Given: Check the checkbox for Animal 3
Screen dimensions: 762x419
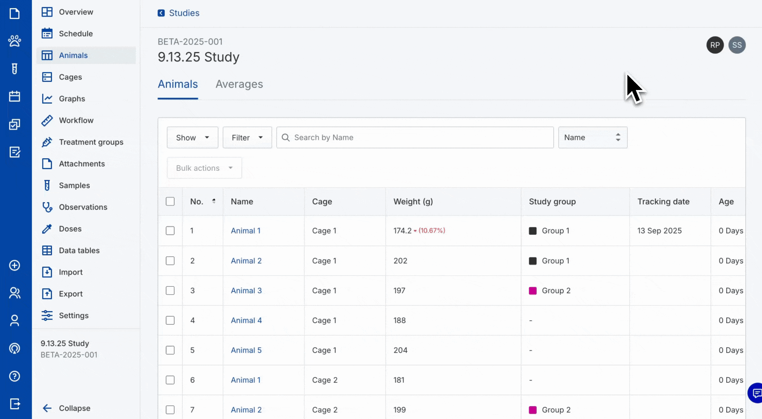Looking at the screenshot, I should (x=170, y=290).
